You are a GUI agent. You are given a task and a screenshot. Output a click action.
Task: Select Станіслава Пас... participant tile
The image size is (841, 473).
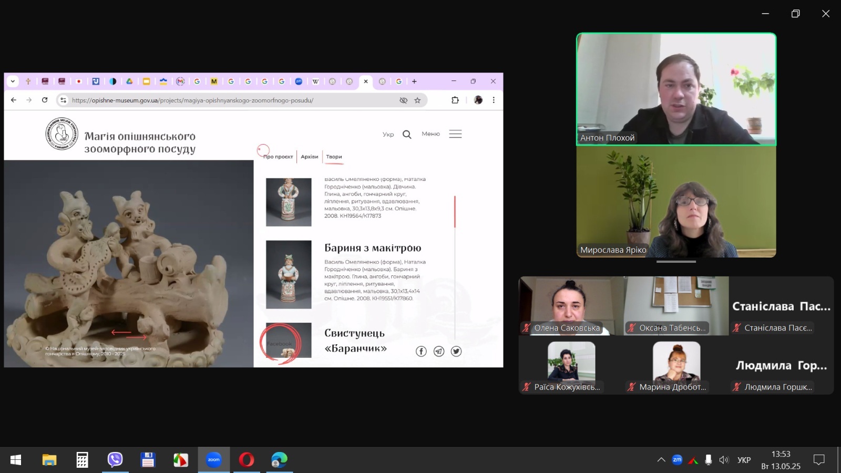[x=781, y=306]
